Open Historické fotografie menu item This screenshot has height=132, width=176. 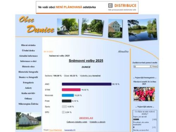28,72
